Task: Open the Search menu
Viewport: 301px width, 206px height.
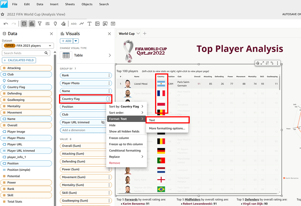Action: tap(104, 4)
